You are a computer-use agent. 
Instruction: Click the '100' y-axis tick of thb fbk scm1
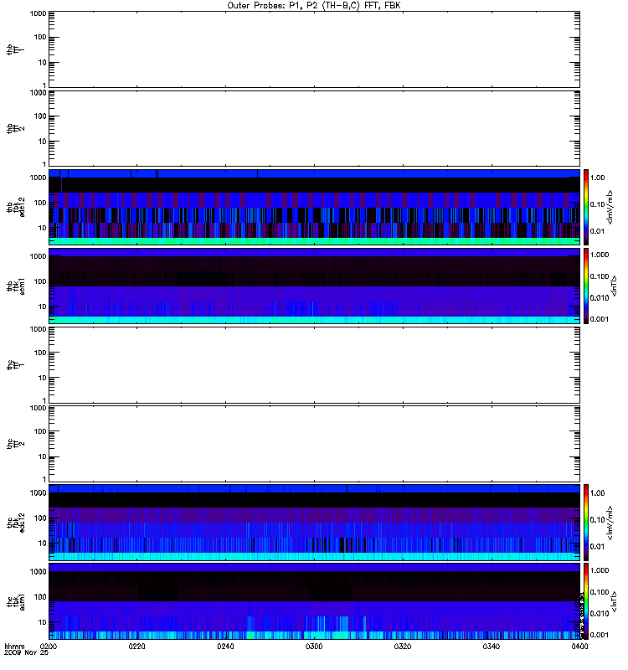(x=40, y=281)
